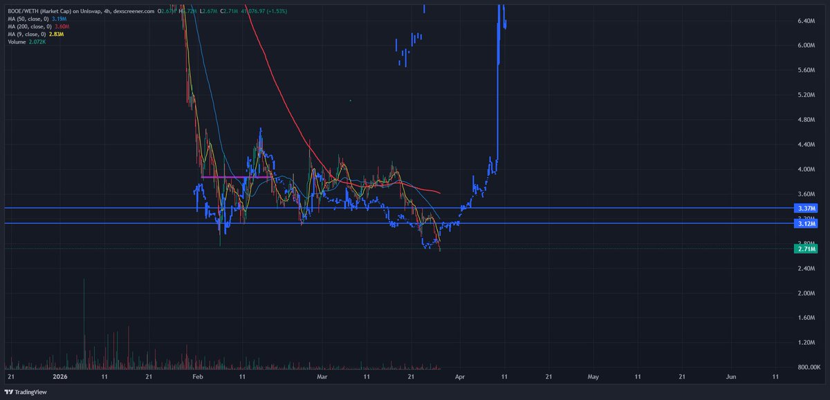This screenshot has height=400, width=830.
Task: Click the green percentage change value (+1.53%)
Action: 277,10
